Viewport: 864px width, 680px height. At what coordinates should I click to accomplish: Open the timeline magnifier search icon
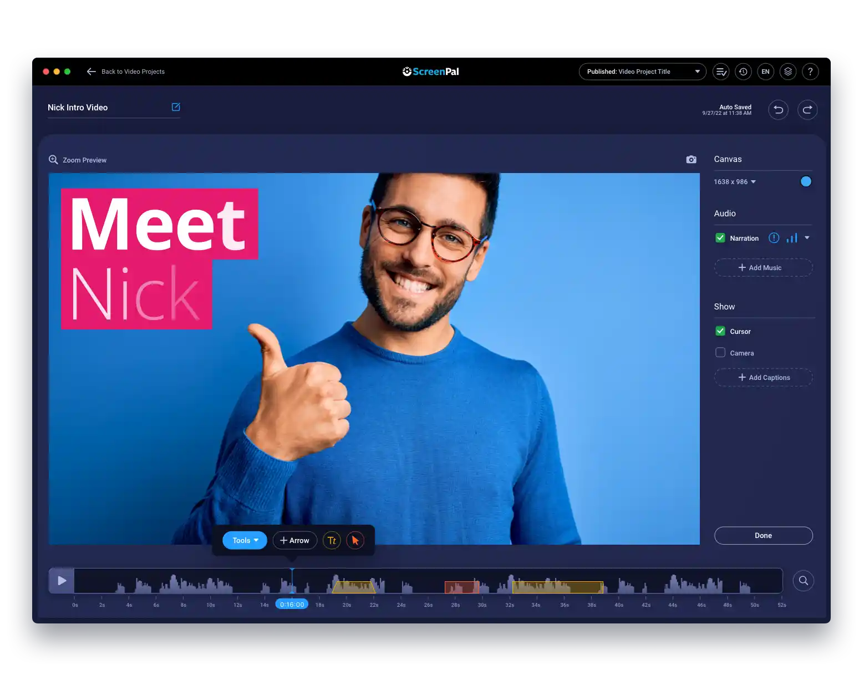point(803,581)
